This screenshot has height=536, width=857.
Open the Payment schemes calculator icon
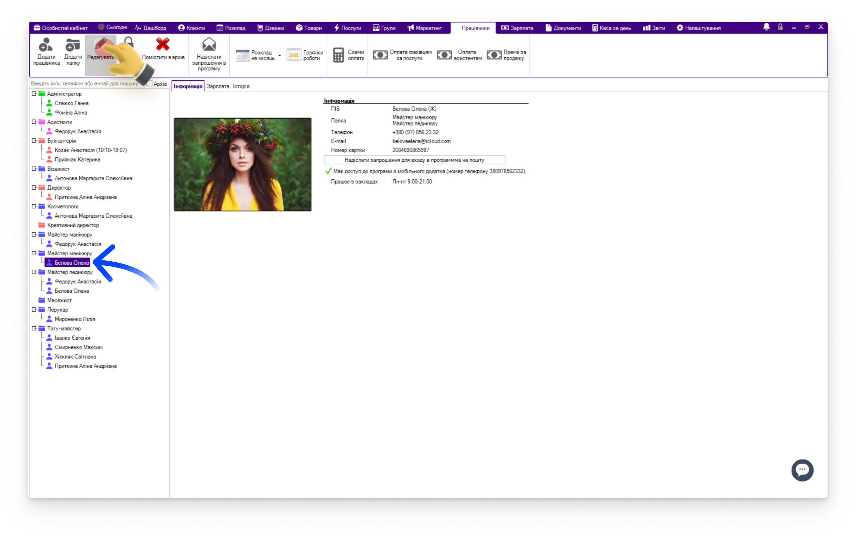tap(338, 55)
